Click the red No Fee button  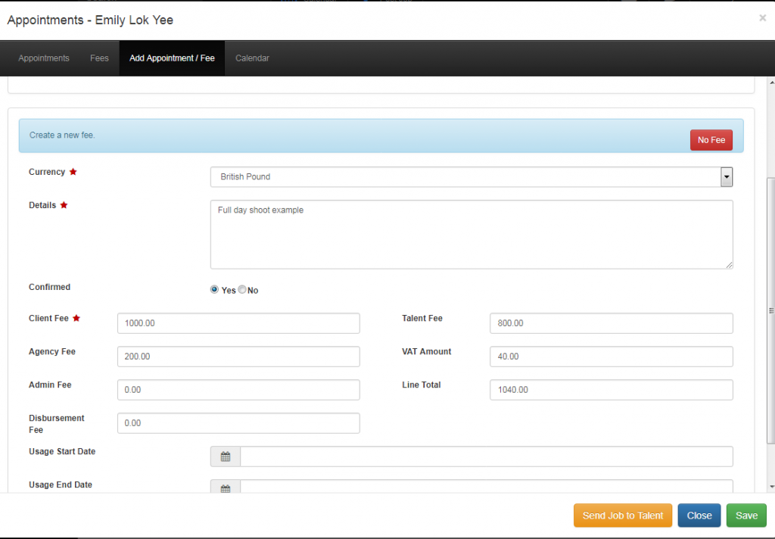(711, 139)
